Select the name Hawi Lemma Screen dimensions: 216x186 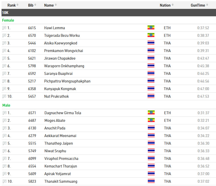[x=55, y=28]
